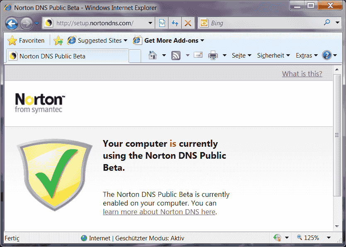Open Get More Add-ons favorites item
The height and width of the screenshot is (247, 346).
(x=168, y=41)
